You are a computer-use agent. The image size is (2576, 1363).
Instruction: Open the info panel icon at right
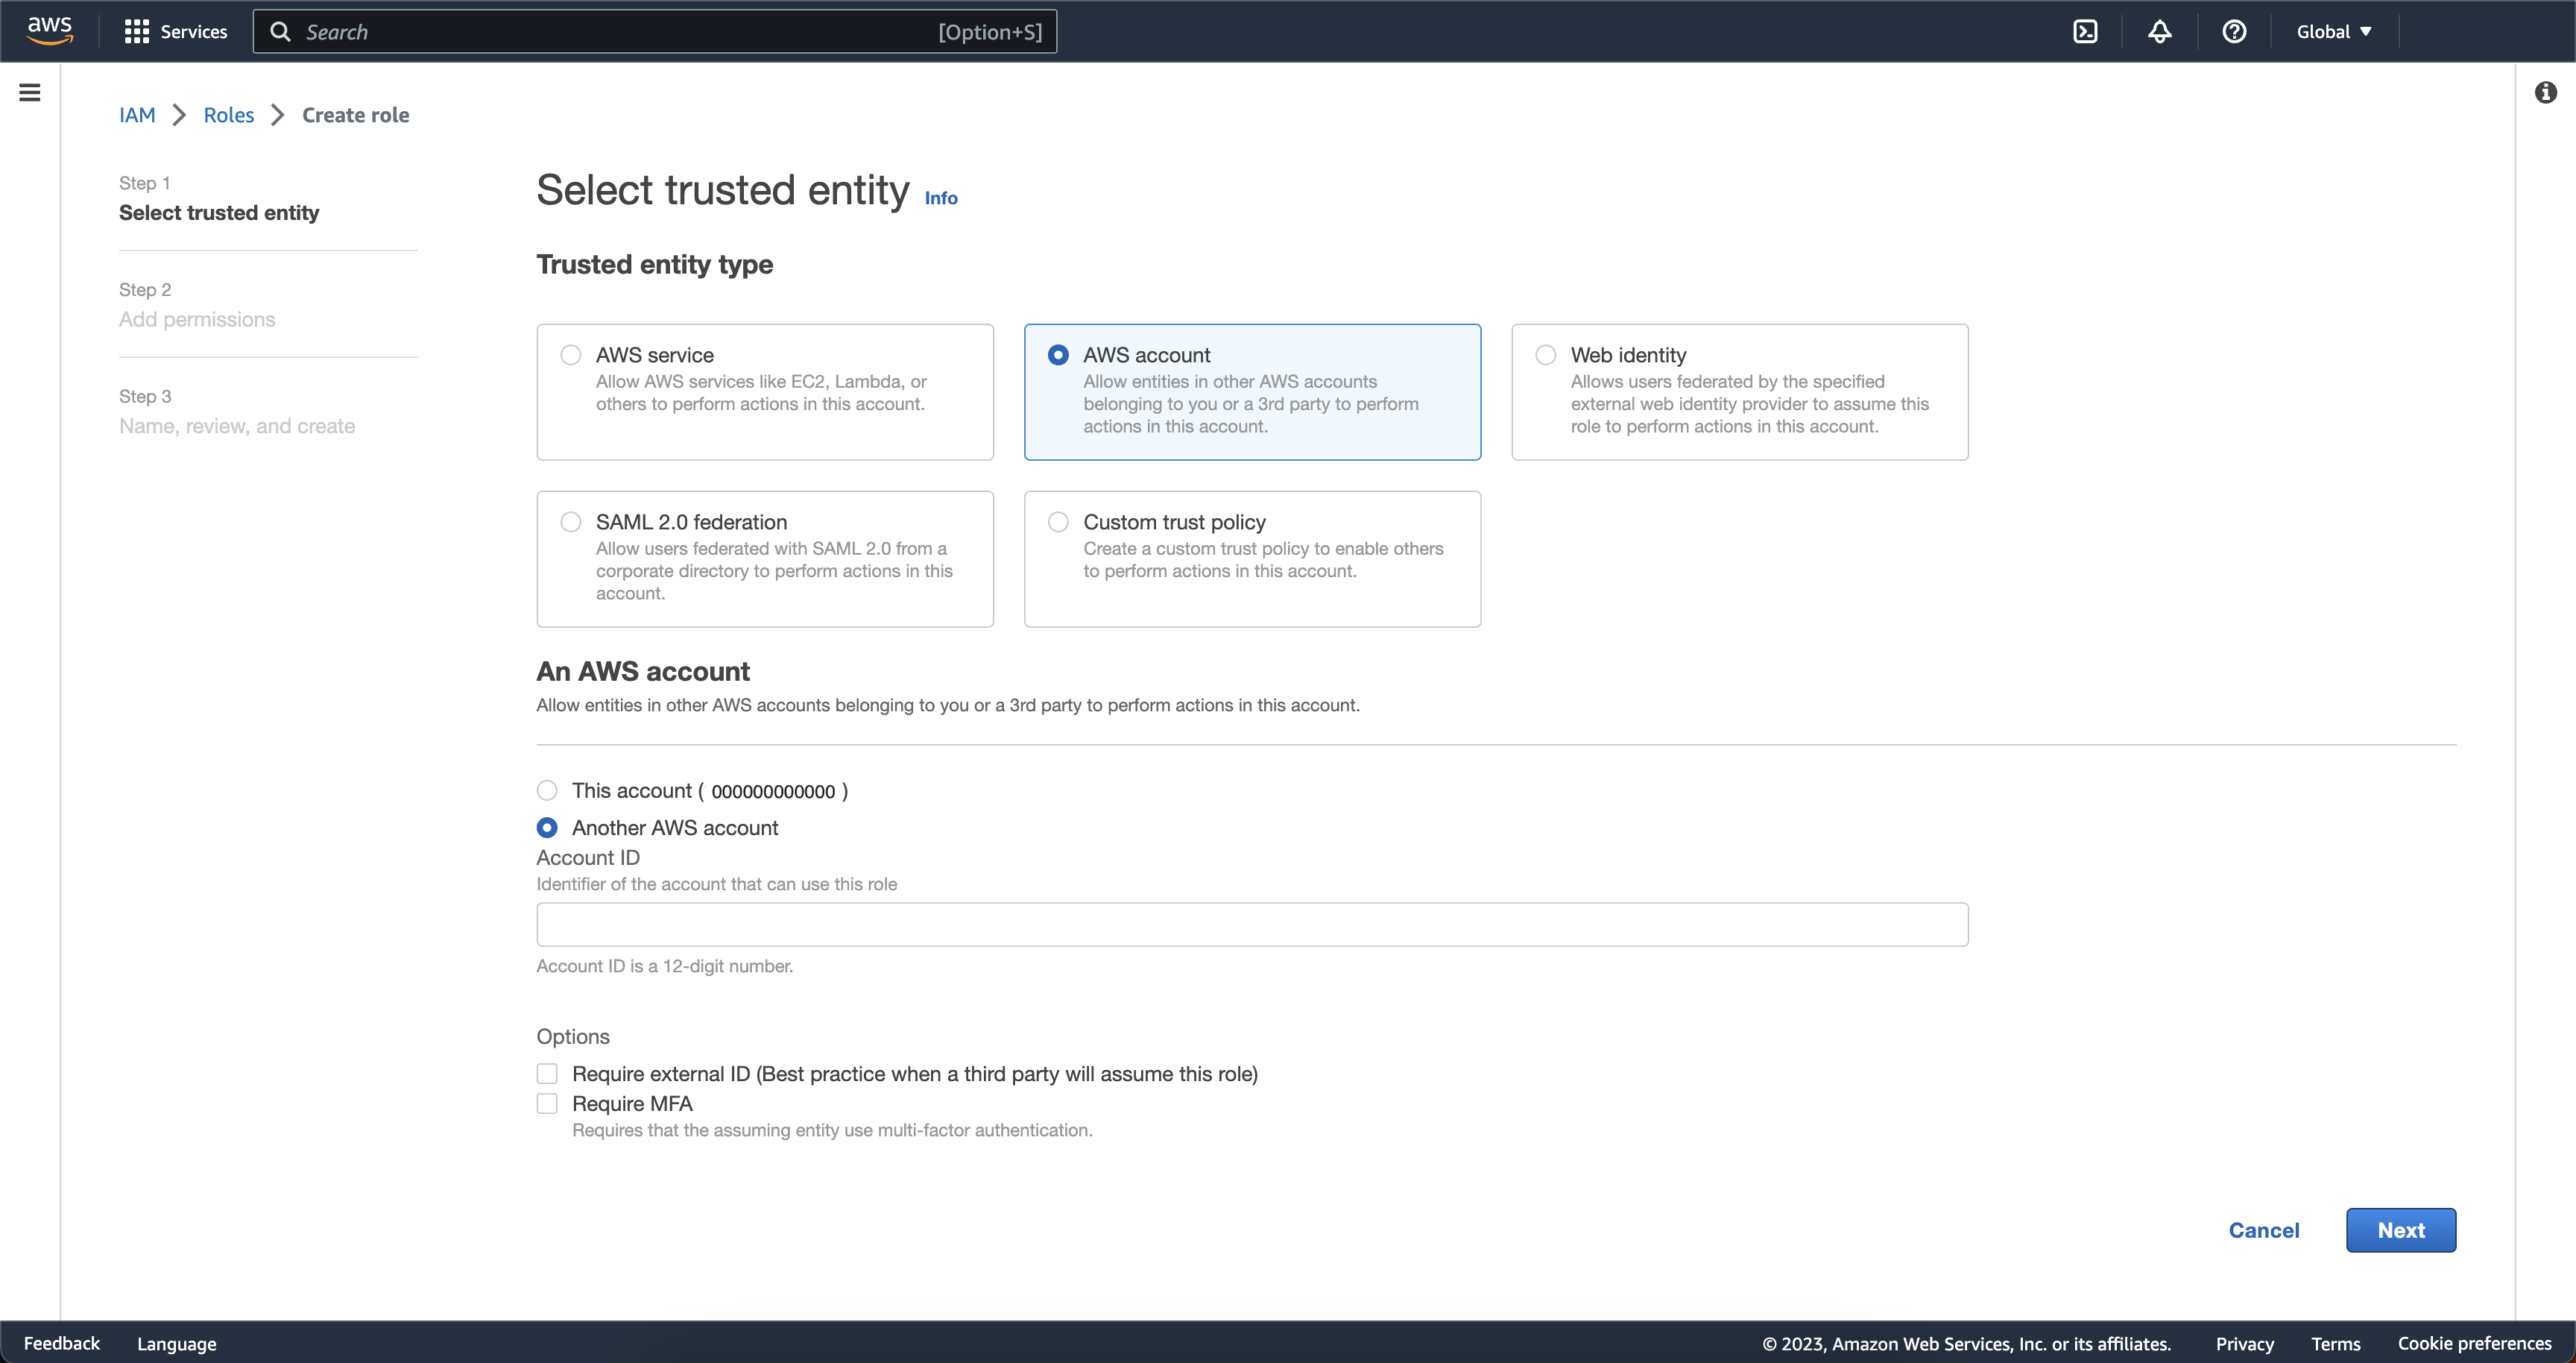point(2546,93)
